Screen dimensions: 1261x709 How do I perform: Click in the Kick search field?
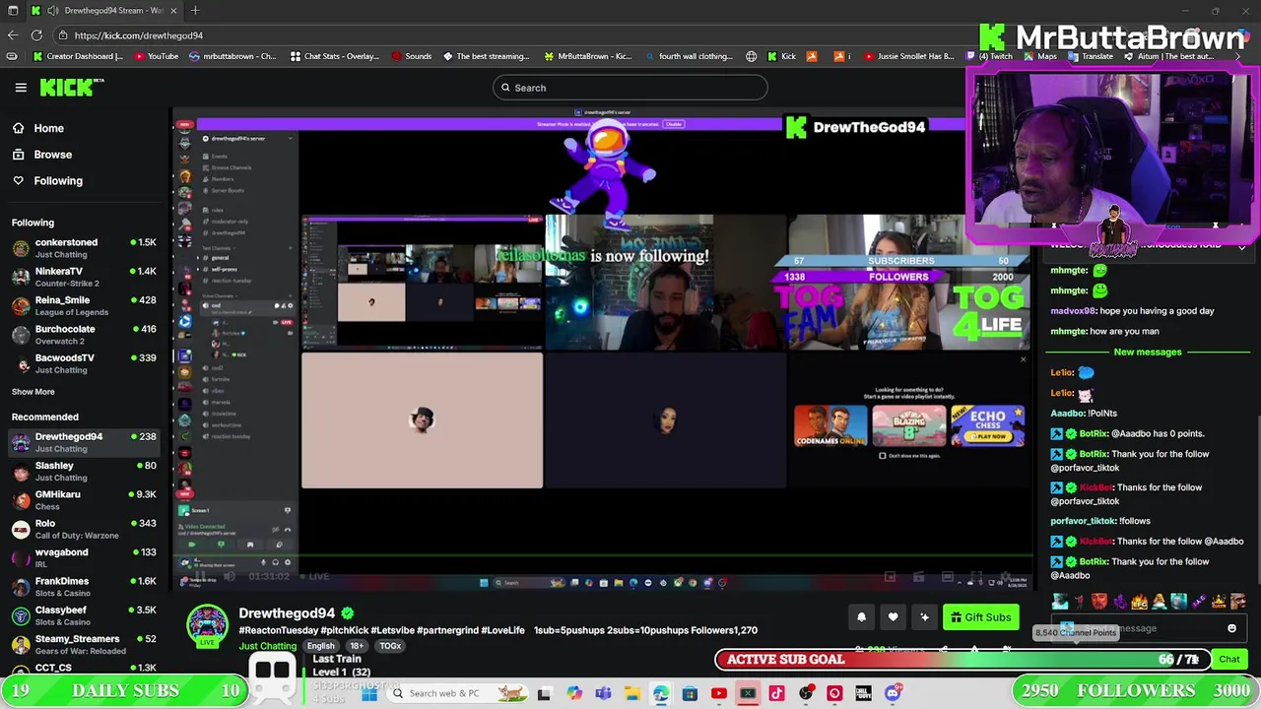pos(630,88)
